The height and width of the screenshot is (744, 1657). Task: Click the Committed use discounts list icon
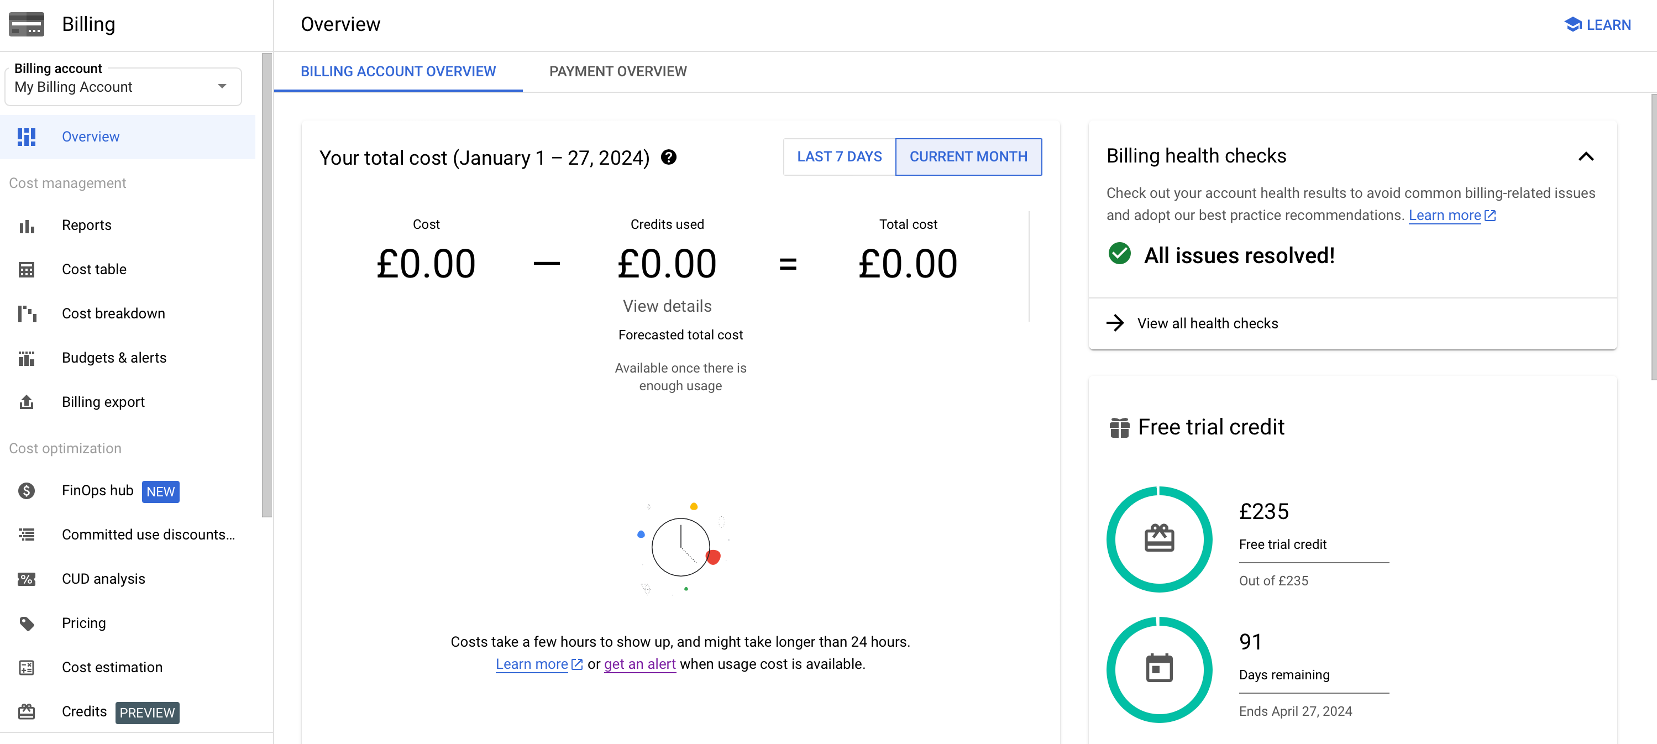pyautogui.click(x=27, y=535)
